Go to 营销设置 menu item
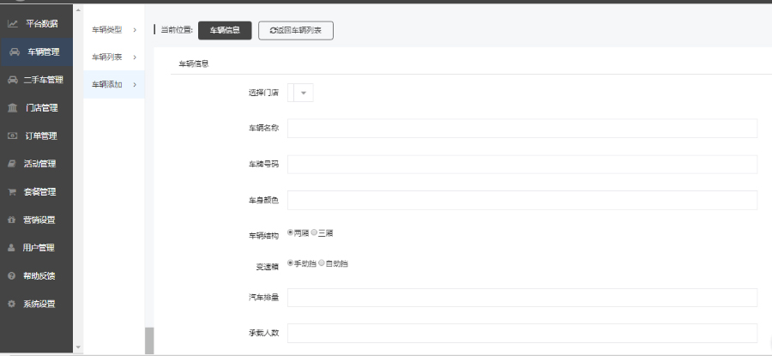The height and width of the screenshot is (356, 772). point(39,220)
